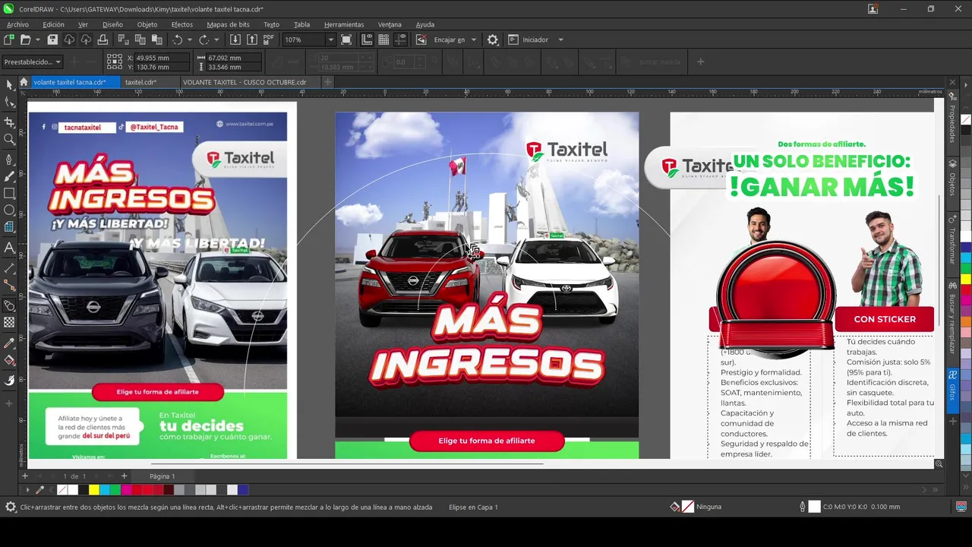Viewport: 972px width, 547px height.
Task: Open the Options gear in toolbar
Action: pos(493,40)
